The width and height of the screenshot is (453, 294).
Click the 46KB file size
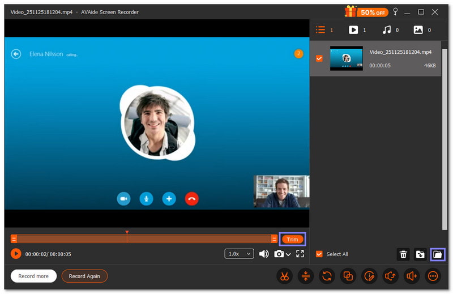click(430, 66)
